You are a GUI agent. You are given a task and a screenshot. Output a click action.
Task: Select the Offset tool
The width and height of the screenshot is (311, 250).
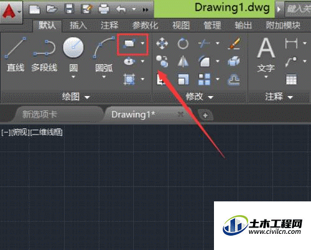coord(234,80)
